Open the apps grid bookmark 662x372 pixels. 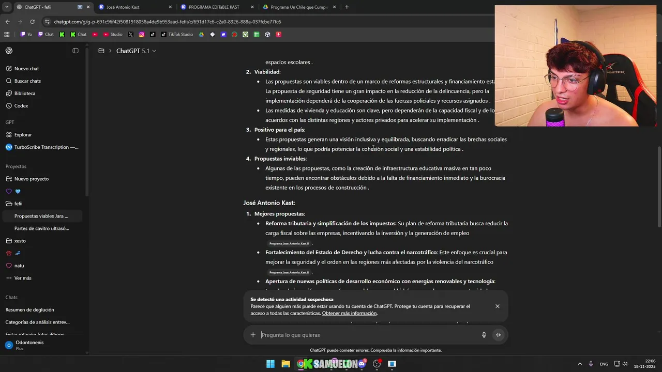(7, 35)
